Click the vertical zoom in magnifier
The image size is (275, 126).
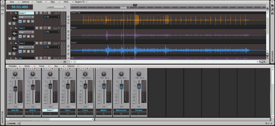point(268,58)
